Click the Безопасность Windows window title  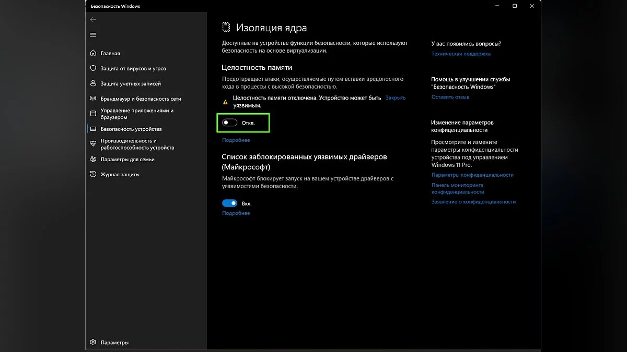click(x=115, y=6)
